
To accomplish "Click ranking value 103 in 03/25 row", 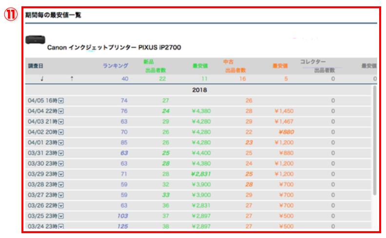I will [123, 216].
